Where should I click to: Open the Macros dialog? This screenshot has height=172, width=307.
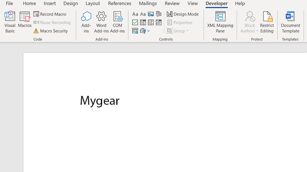click(25, 22)
